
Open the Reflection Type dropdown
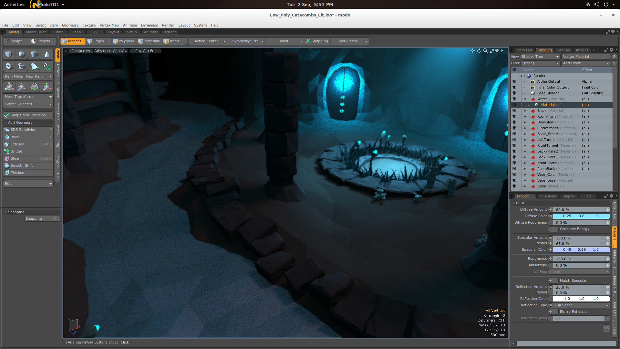pos(581,305)
